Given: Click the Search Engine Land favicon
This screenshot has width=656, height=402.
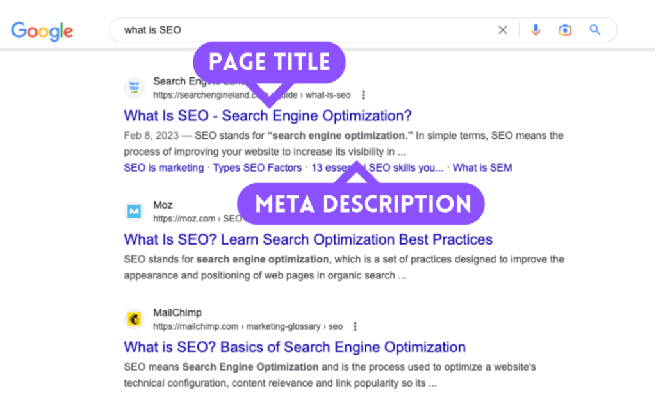Looking at the screenshot, I should pos(134,88).
